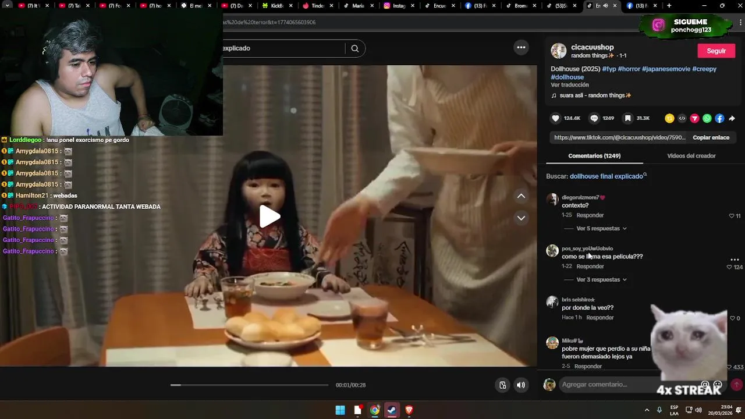
Task: Go to next video with down arrow
Action: (x=521, y=218)
